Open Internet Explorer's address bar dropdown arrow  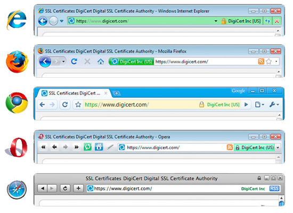point(216,21)
